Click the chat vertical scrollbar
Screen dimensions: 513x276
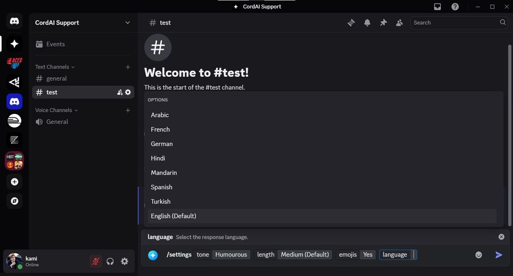click(x=510, y=135)
